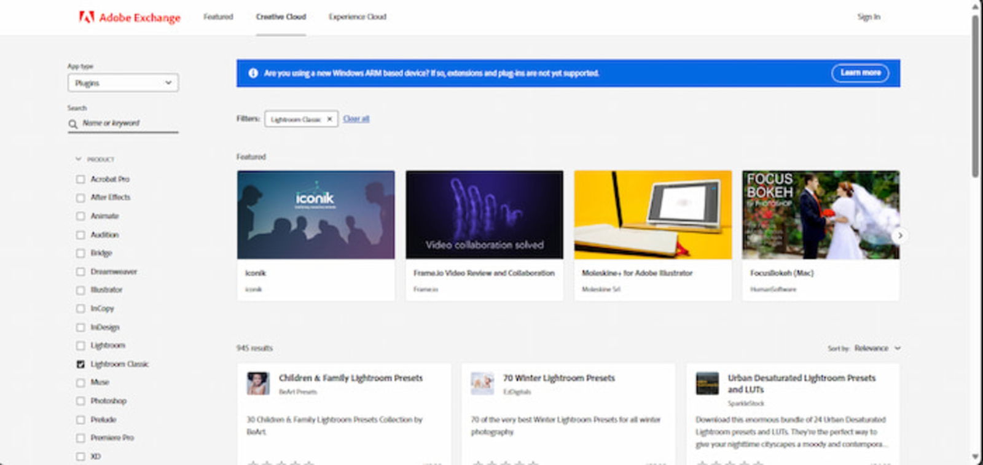This screenshot has height=465, width=983.
Task: Check the Prelude checkbox
Action: (x=80, y=420)
